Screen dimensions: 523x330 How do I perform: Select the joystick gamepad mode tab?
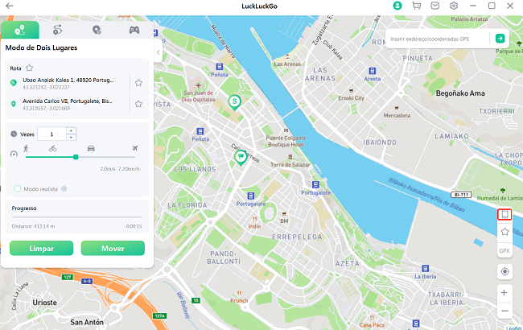tap(134, 31)
